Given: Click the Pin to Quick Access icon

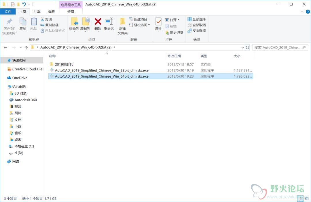Looking at the screenshot, I should click(x=9, y=21).
